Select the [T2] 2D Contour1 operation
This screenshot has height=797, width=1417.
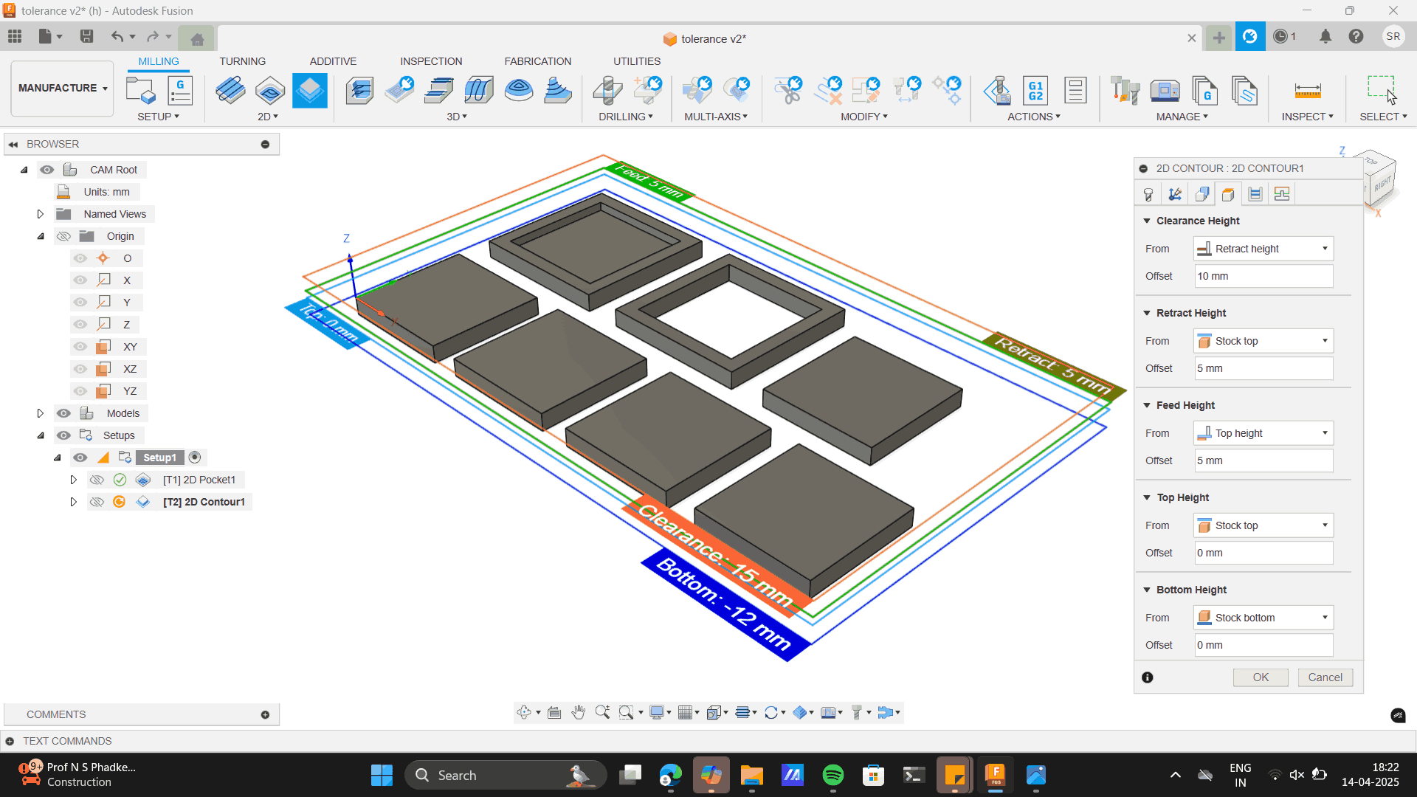tap(204, 502)
